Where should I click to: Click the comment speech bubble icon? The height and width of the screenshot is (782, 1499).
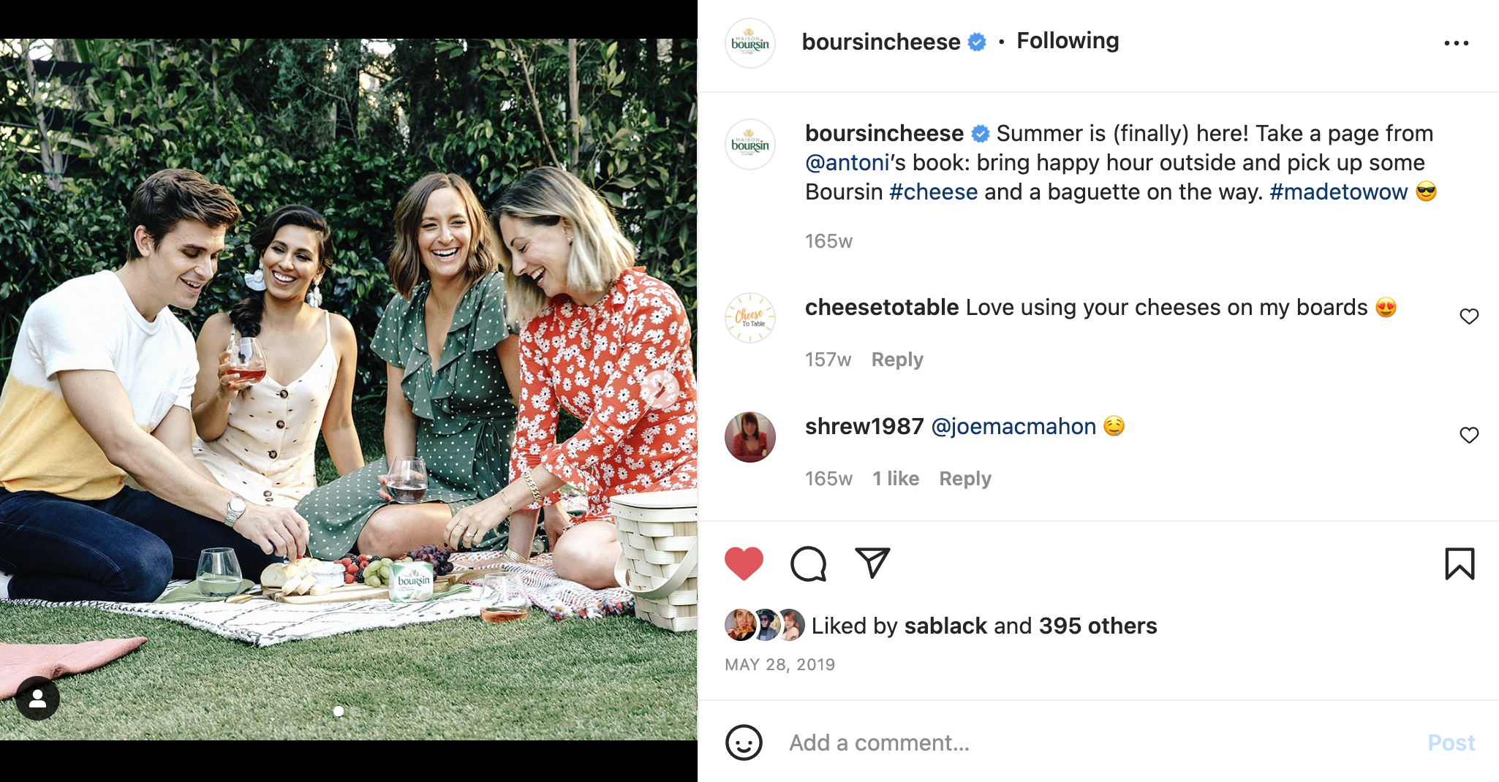tap(808, 563)
